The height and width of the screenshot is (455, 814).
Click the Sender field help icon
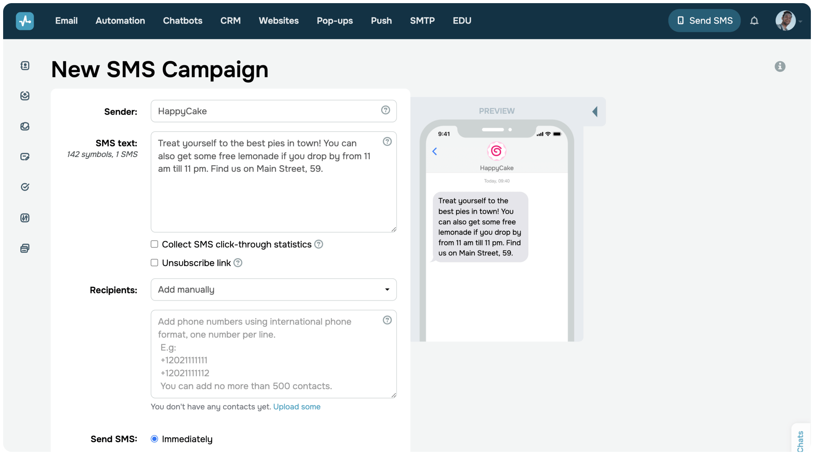pos(385,110)
